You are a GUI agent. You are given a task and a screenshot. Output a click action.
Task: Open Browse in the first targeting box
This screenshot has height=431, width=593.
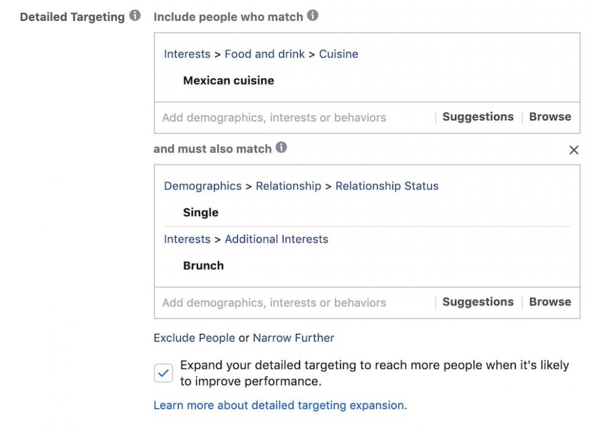(550, 117)
